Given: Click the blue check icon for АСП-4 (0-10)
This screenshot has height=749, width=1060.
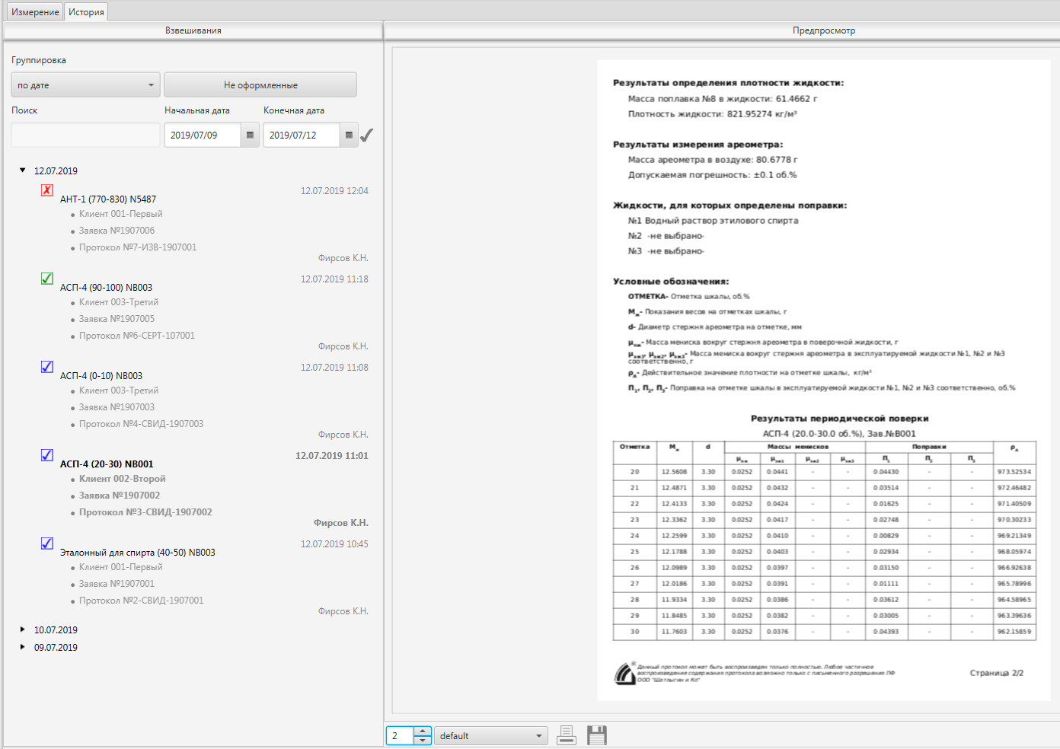Looking at the screenshot, I should 47,367.
